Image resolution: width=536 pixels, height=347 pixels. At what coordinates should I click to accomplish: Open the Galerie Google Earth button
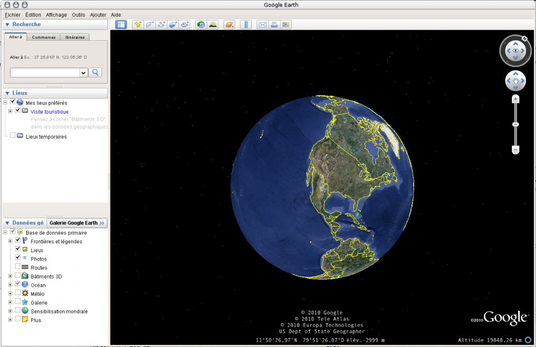coord(77,223)
